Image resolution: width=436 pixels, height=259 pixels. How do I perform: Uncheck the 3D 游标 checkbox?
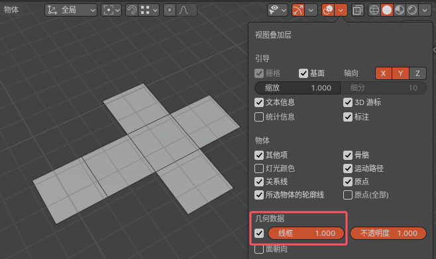(x=348, y=102)
